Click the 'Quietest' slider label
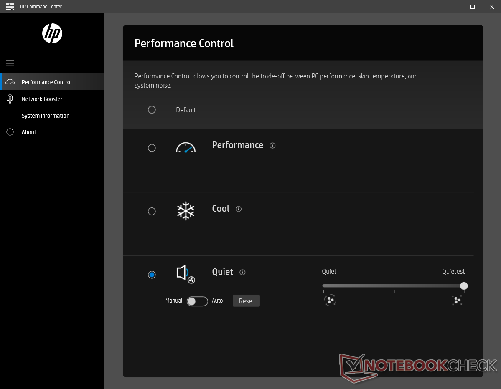Image resolution: width=501 pixels, height=389 pixels. (x=453, y=272)
